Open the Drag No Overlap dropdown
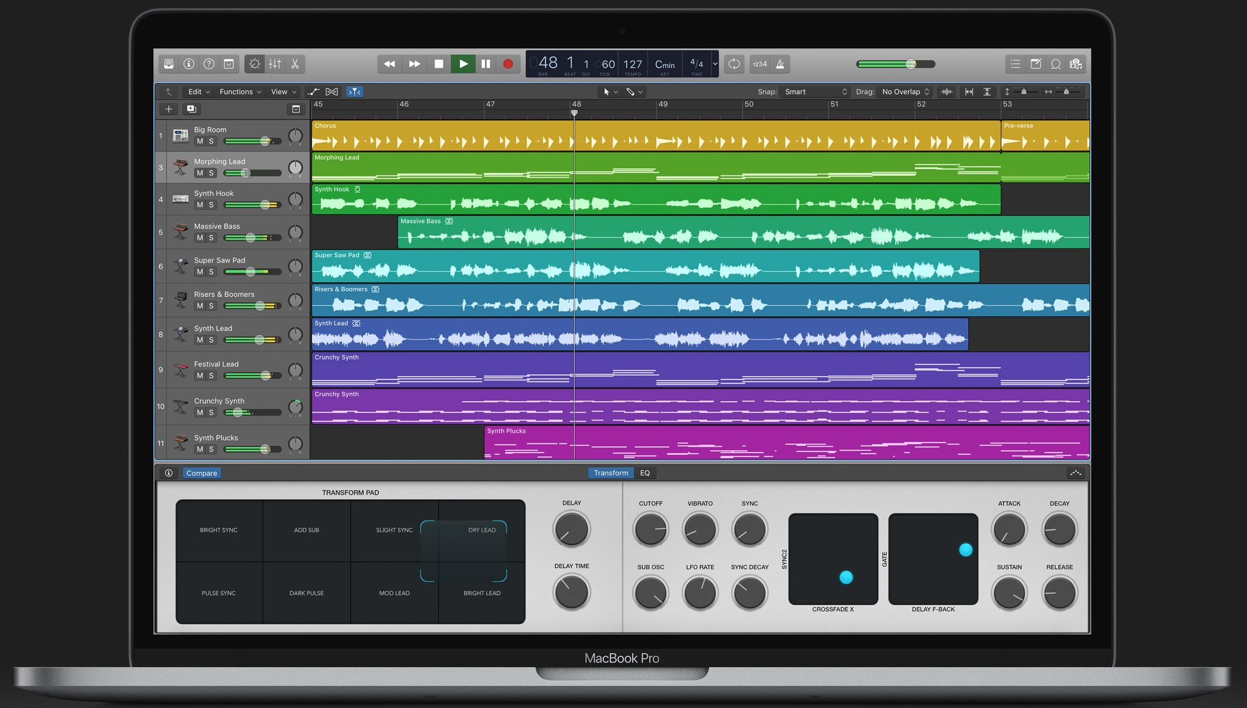1247x708 pixels. (x=903, y=92)
